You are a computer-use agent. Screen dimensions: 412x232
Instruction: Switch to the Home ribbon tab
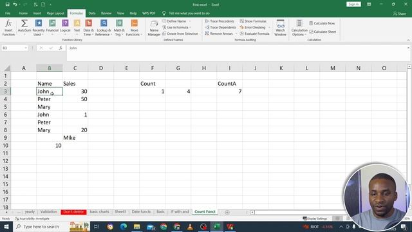tap(23, 13)
